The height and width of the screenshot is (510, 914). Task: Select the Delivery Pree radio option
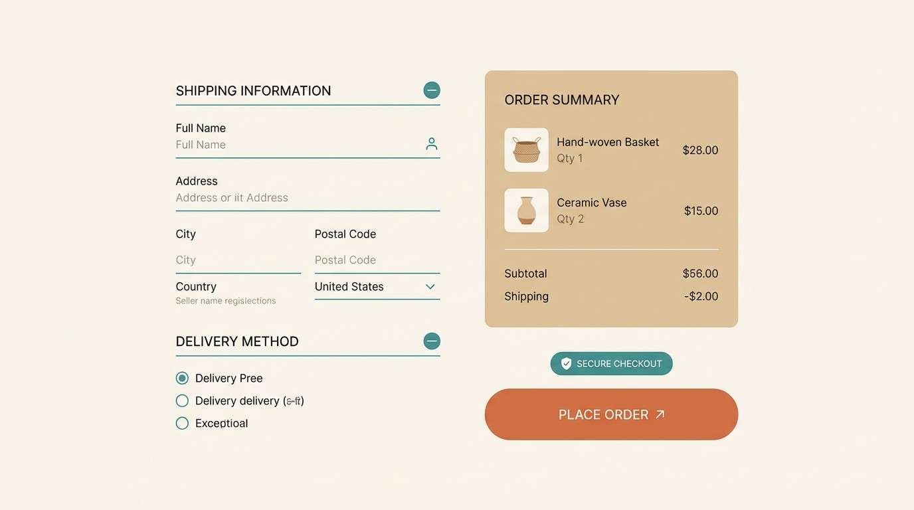[182, 377]
